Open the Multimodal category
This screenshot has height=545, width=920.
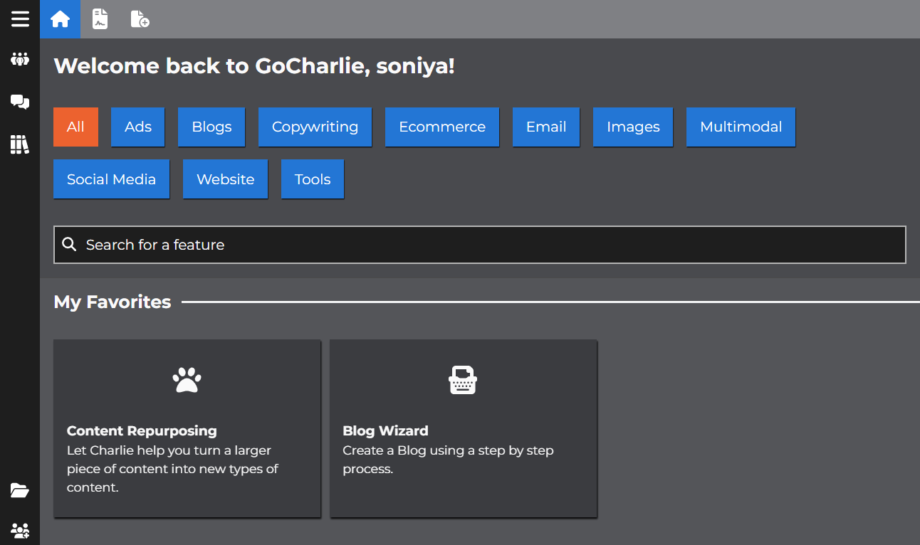[741, 127]
